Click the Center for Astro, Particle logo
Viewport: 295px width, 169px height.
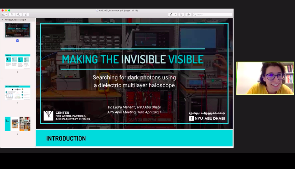[x=67, y=116]
